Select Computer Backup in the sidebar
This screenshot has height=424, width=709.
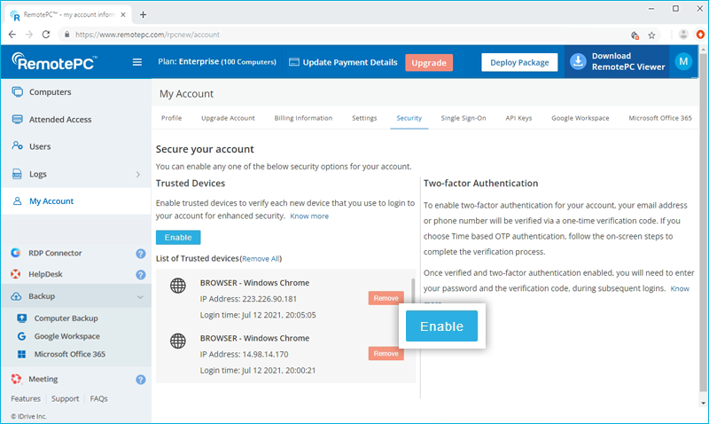[x=66, y=318]
